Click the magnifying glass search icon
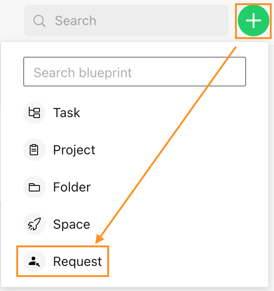274x291 pixels. click(x=39, y=21)
